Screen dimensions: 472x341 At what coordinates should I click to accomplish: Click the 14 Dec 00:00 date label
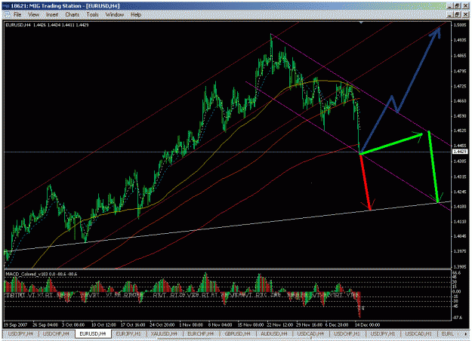pyautogui.click(x=367, y=324)
